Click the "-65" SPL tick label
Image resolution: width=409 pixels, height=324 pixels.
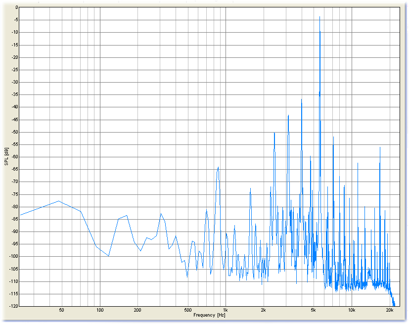pyautogui.click(x=14, y=169)
